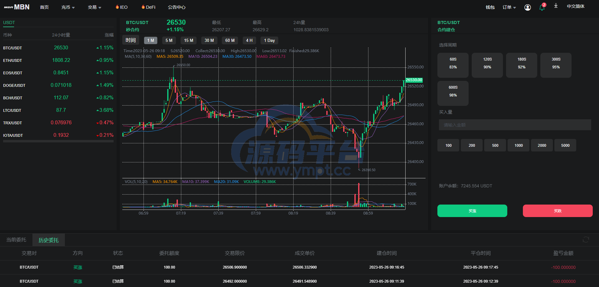The height and width of the screenshot is (287, 599).
Task: Click the coin list horizontal scrollbar
Action: (58, 141)
